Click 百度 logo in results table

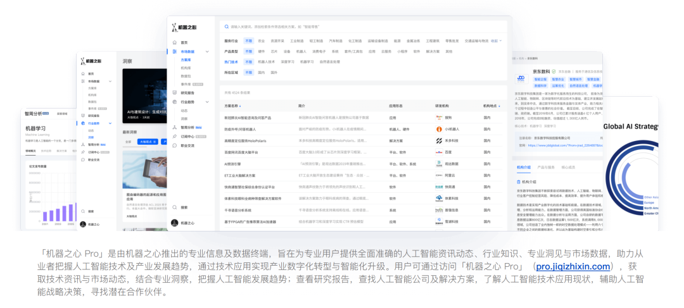click(x=439, y=152)
